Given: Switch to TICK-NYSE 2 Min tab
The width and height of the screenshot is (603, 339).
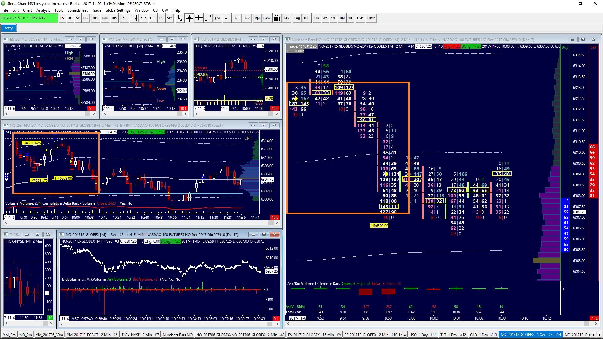Looking at the screenshot, I should coord(140,335).
